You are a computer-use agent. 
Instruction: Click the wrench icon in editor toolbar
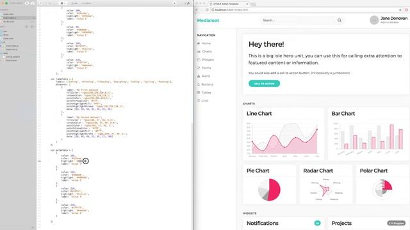tap(188, 3)
